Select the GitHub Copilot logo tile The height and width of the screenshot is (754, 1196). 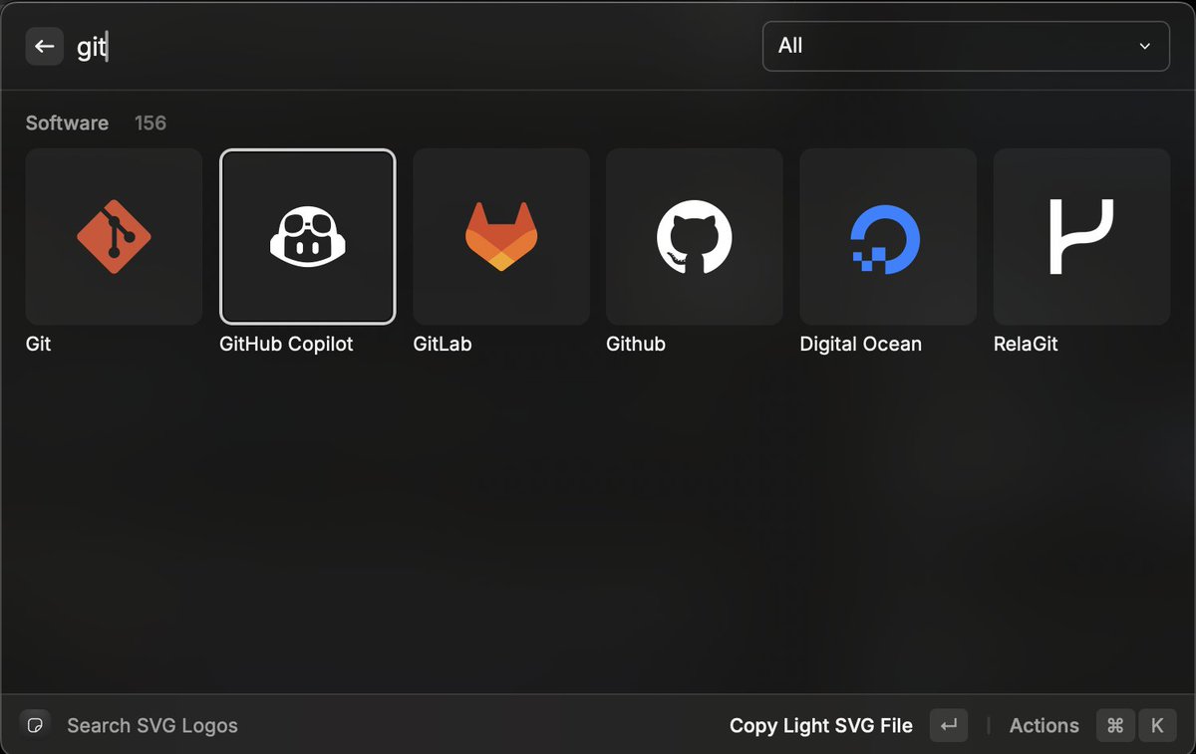click(x=308, y=237)
